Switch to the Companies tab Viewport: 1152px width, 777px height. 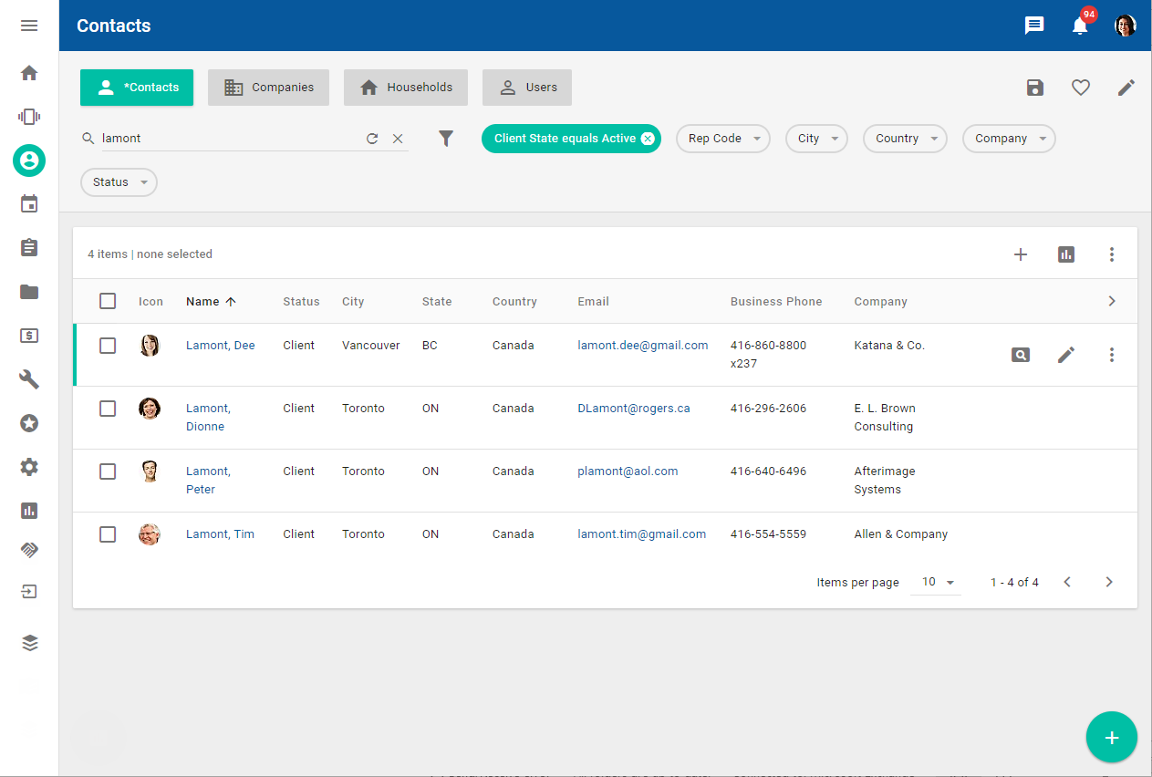268,88
